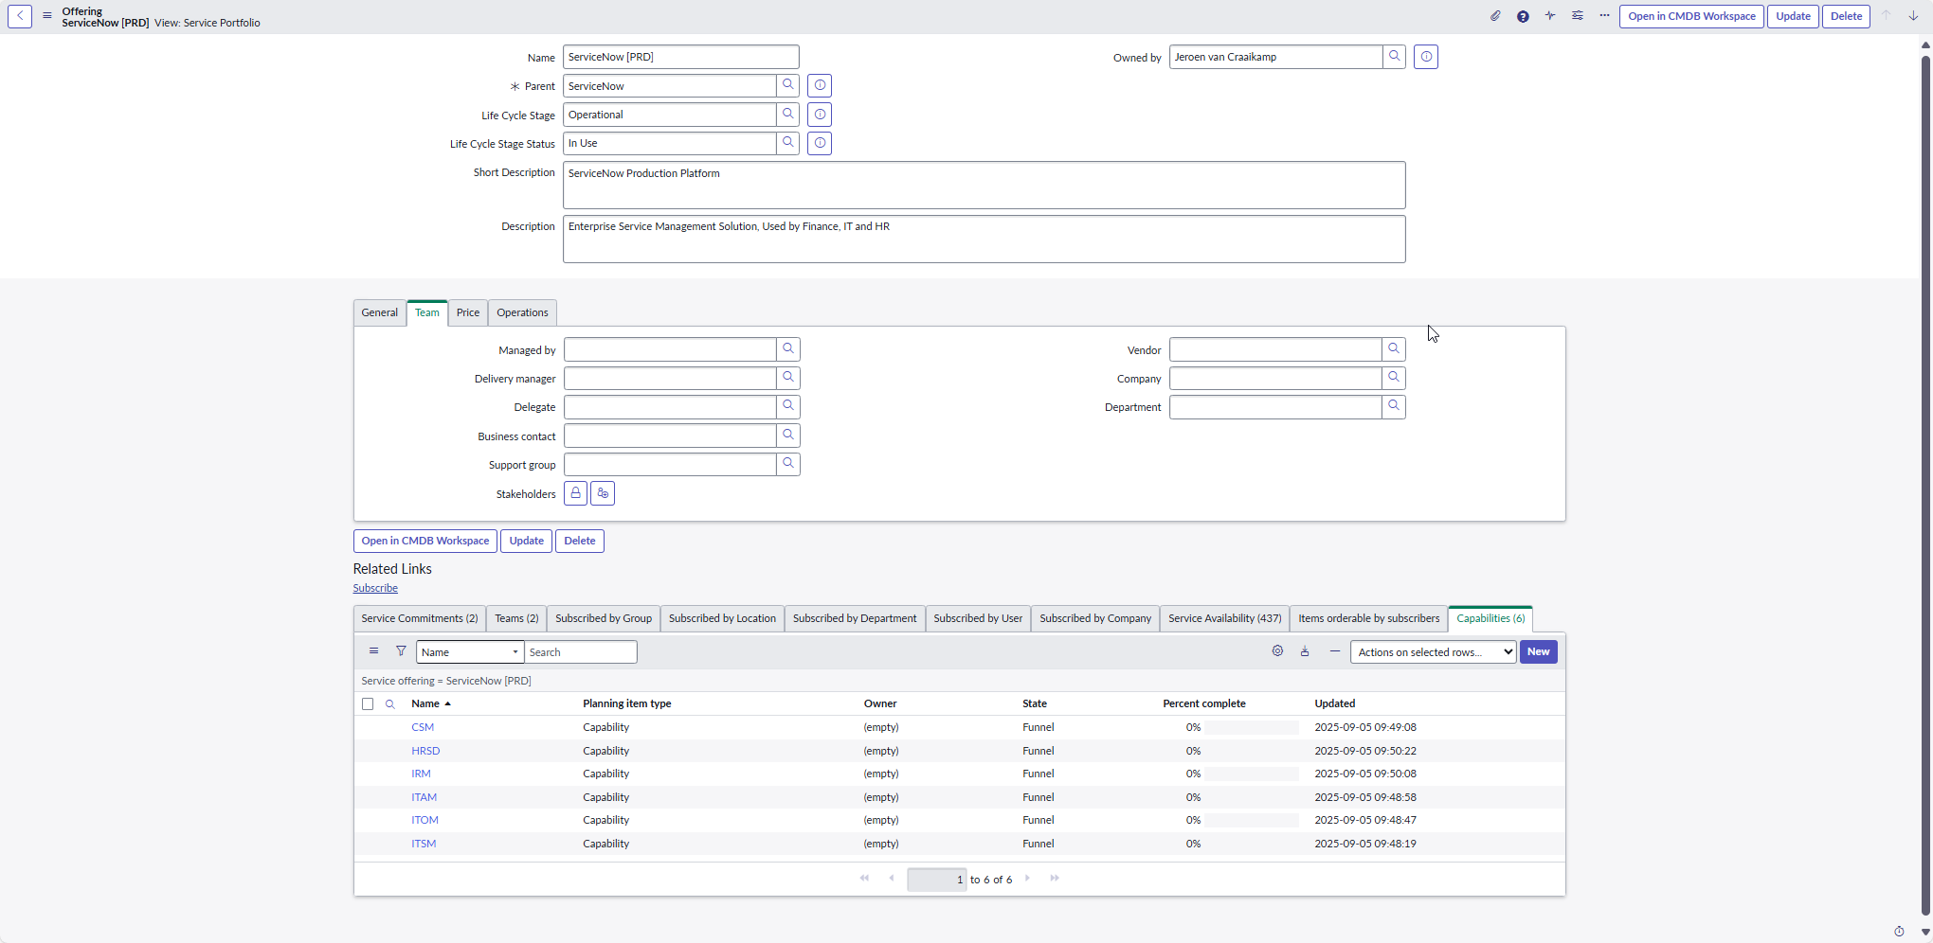Look up Company field
This screenshot has width=1933, height=943.
[1394, 378]
